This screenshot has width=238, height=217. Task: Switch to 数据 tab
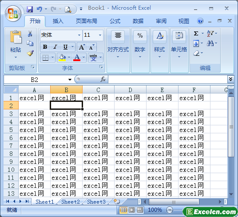[x=138, y=21]
